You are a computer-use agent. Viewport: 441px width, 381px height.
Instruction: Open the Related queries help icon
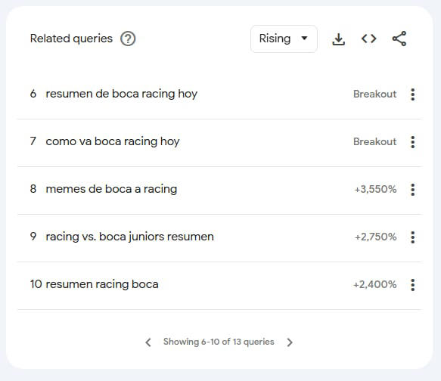click(x=128, y=39)
